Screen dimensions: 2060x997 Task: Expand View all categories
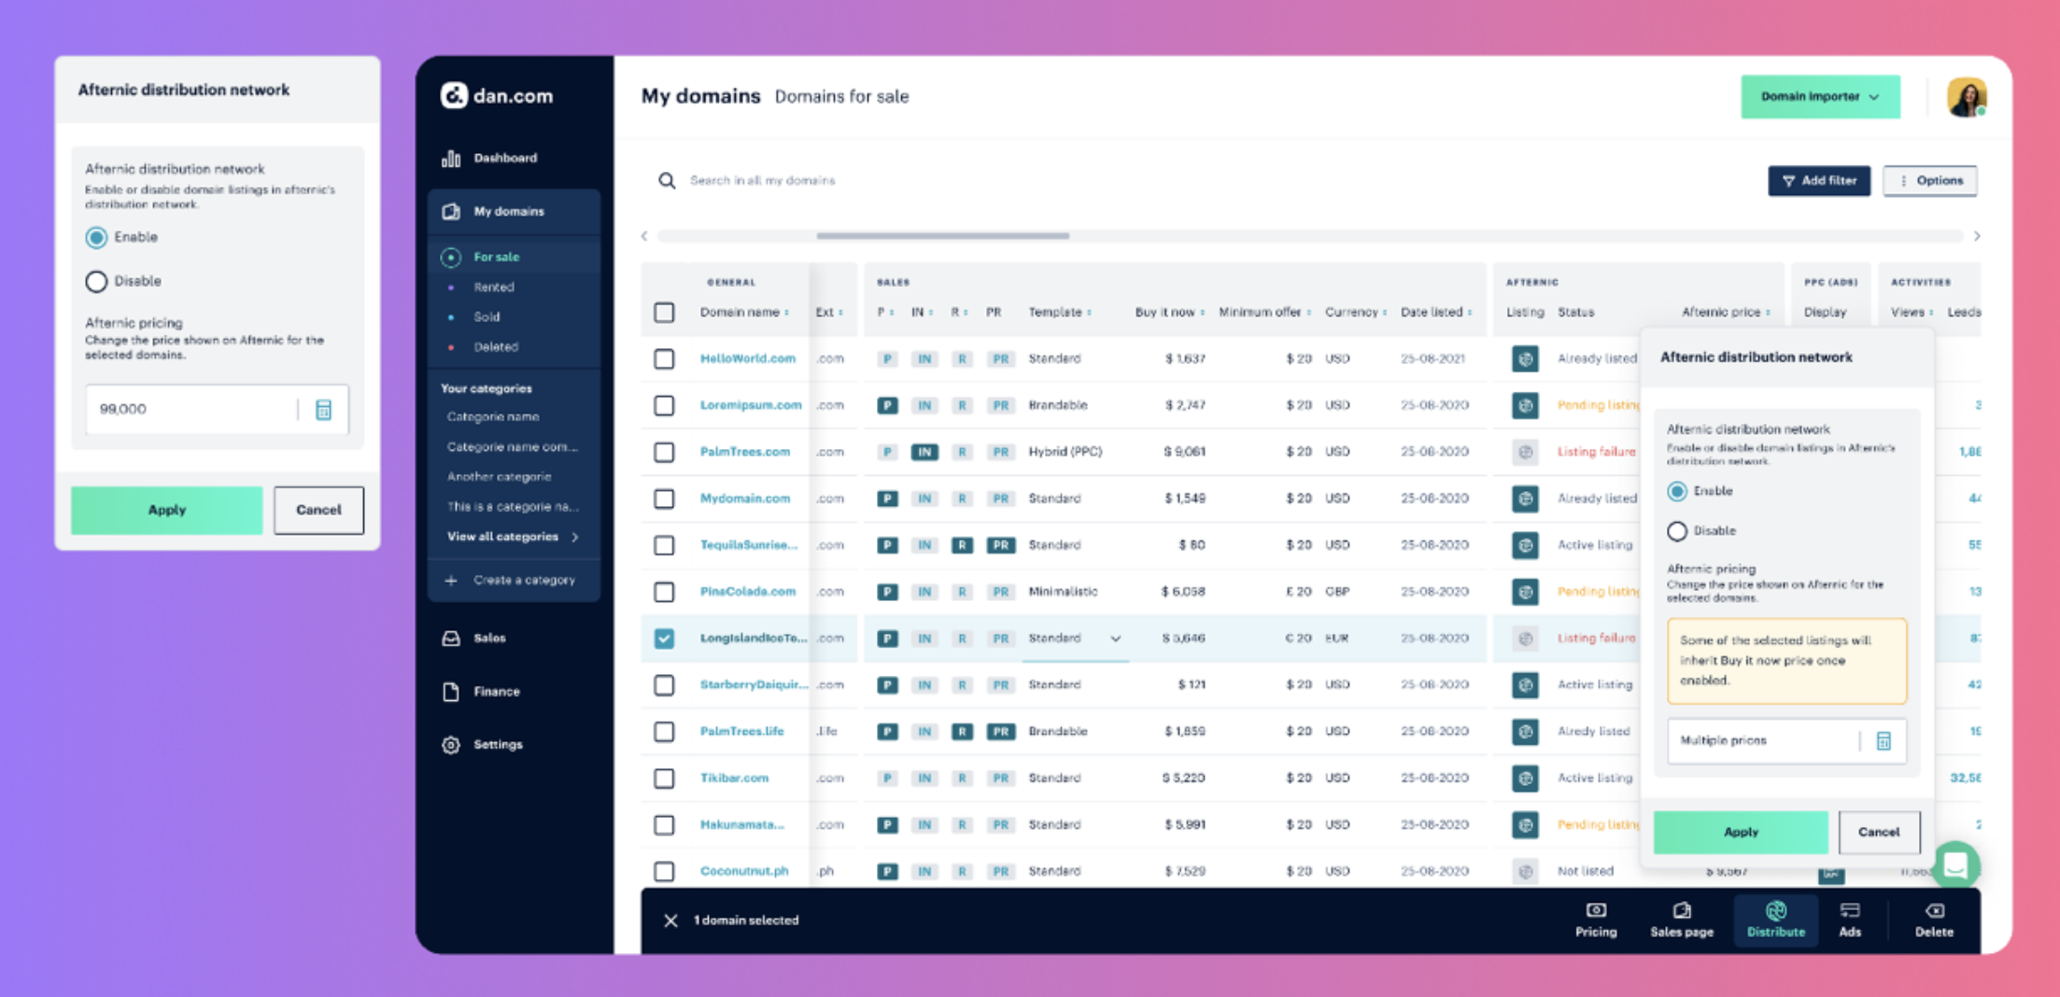512,537
